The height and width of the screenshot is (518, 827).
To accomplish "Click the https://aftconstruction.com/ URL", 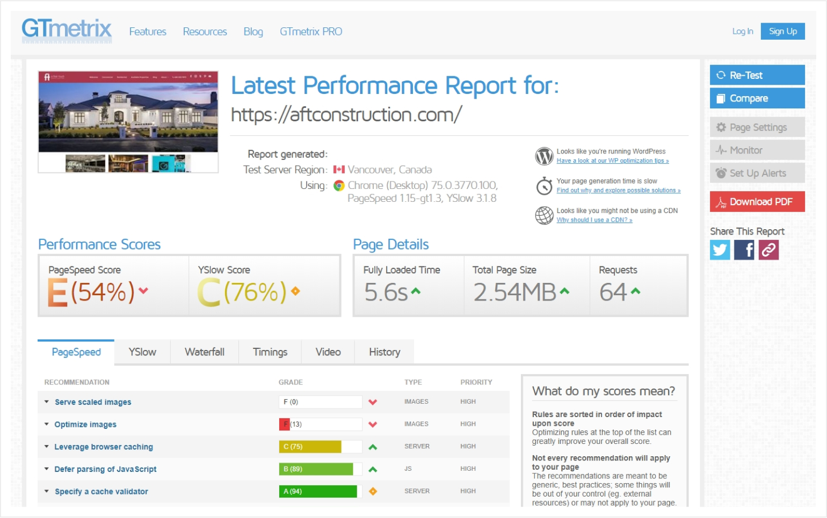I will click(x=346, y=114).
